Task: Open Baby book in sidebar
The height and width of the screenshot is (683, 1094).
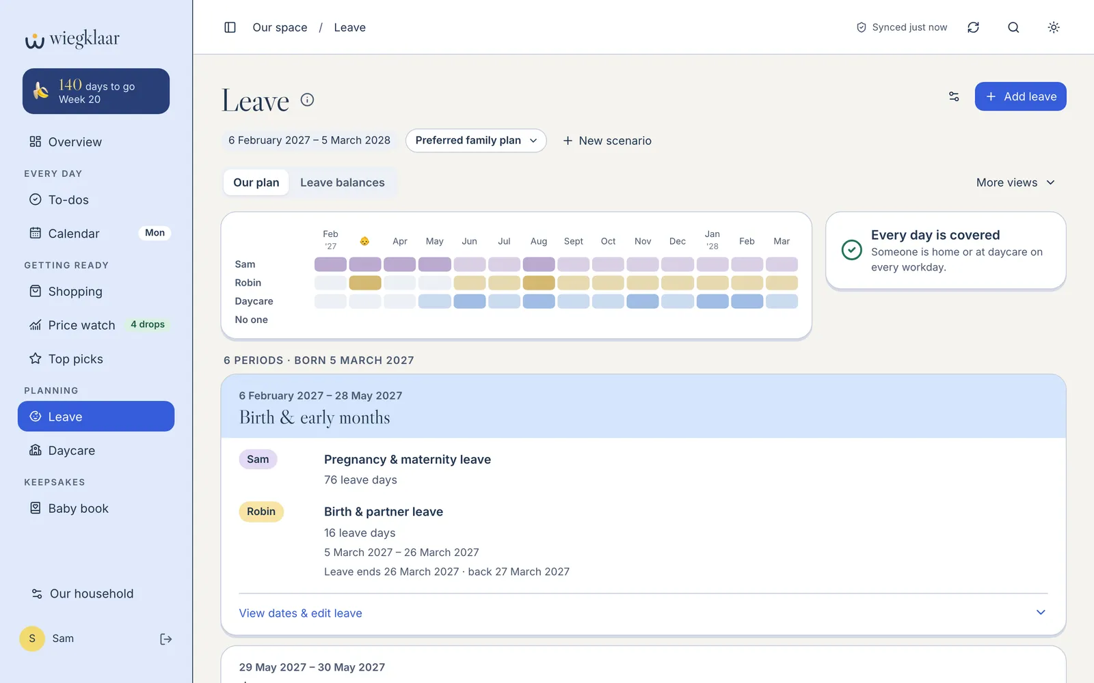Action: point(96,509)
